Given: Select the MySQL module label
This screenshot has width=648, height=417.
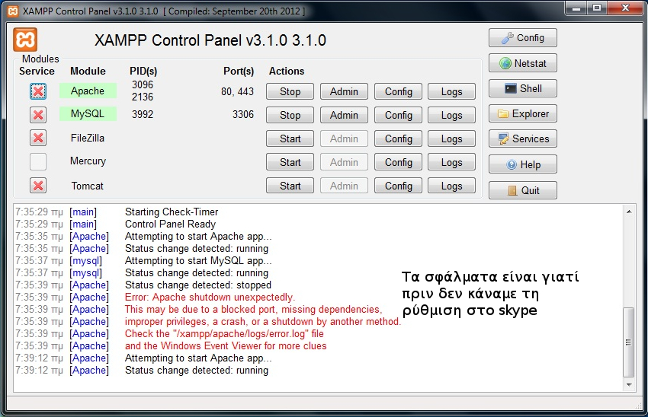Looking at the screenshot, I should (x=88, y=114).
